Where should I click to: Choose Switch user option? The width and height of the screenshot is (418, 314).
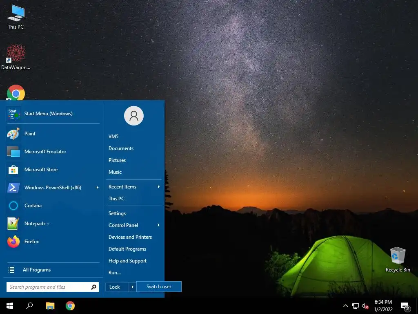pyautogui.click(x=159, y=287)
